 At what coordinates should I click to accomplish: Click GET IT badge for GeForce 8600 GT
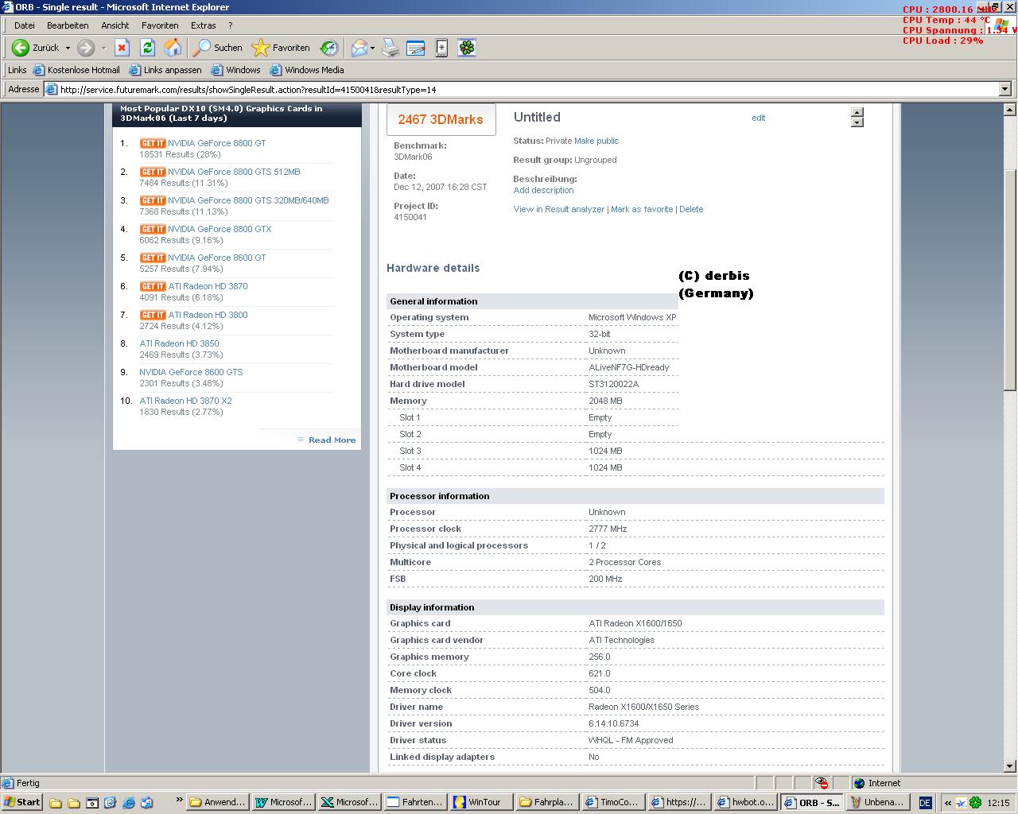[x=153, y=258]
